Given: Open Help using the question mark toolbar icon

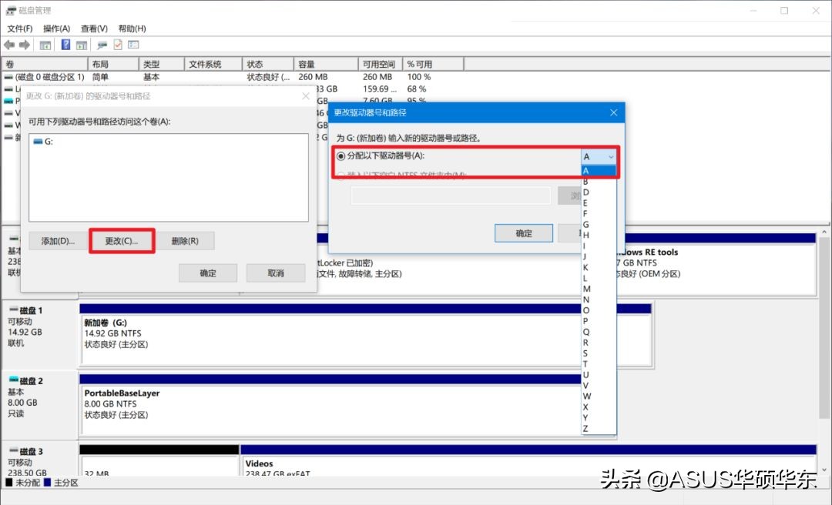Looking at the screenshot, I should pos(65,44).
